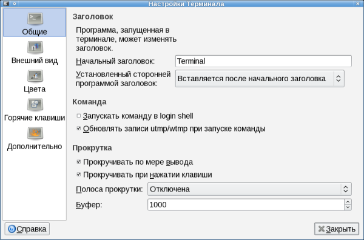This screenshot has height=240, width=364.
Task: Open the Вставляется после начального заголовка dropdown
Action: click(x=260, y=79)
